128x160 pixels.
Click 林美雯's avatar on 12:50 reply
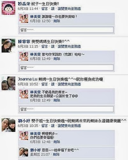click(24, 19)
